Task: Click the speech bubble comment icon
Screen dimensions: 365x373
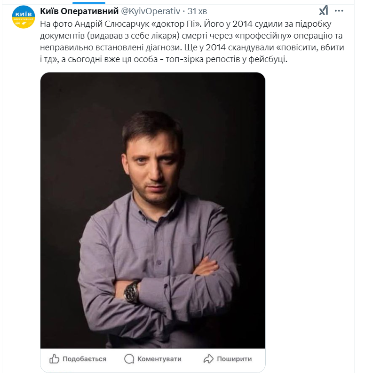Action: 129,359
